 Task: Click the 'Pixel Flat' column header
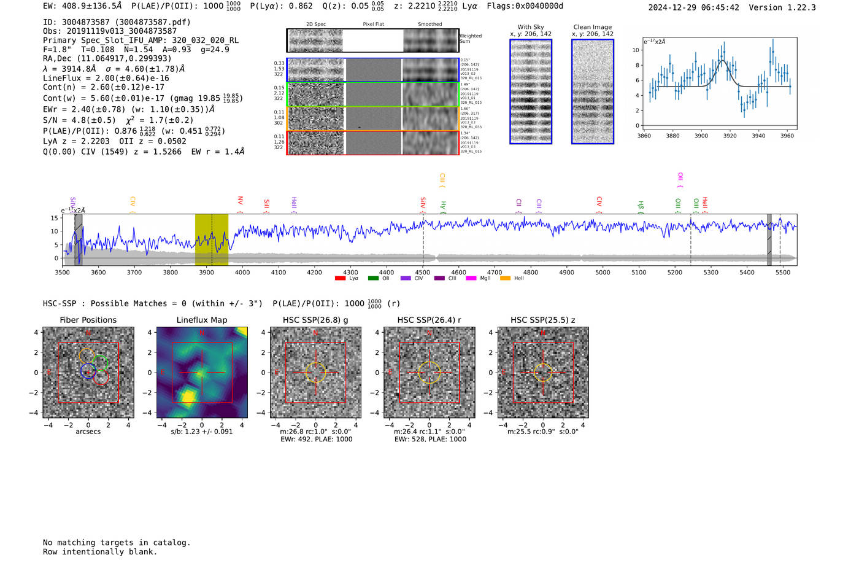click(x=373, y=24)
